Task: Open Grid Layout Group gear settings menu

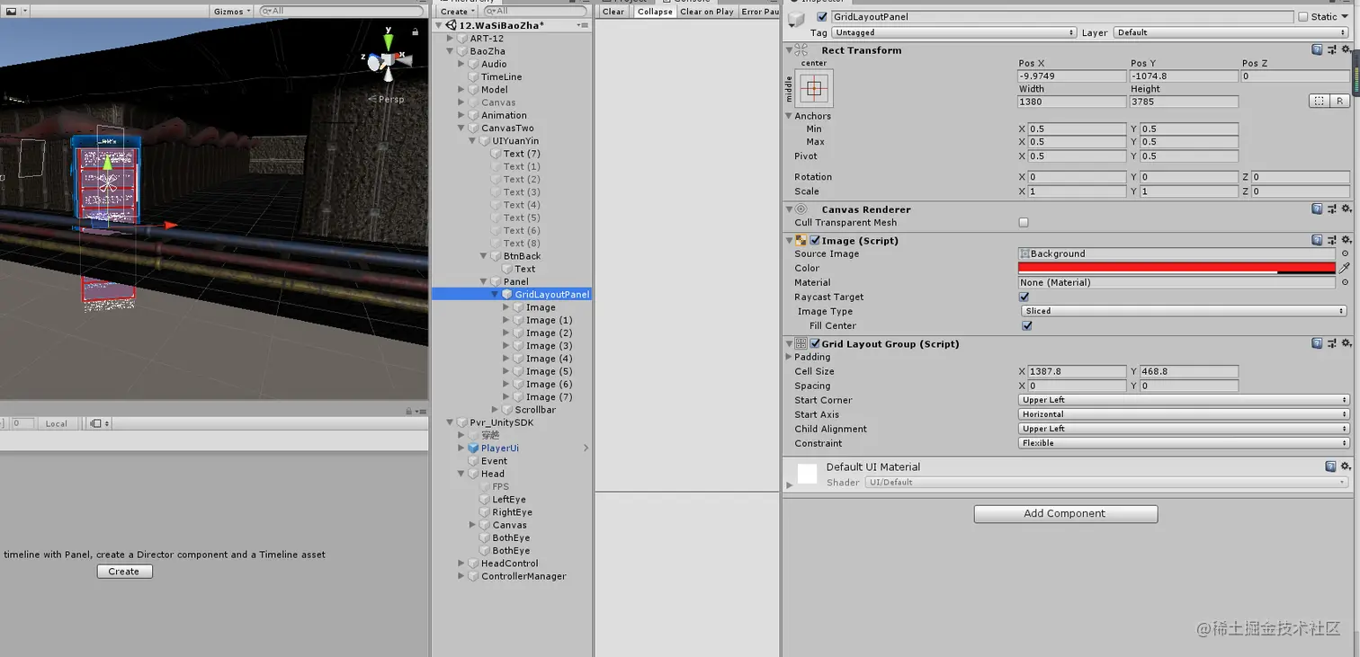Action: (x=1346, y=343)
